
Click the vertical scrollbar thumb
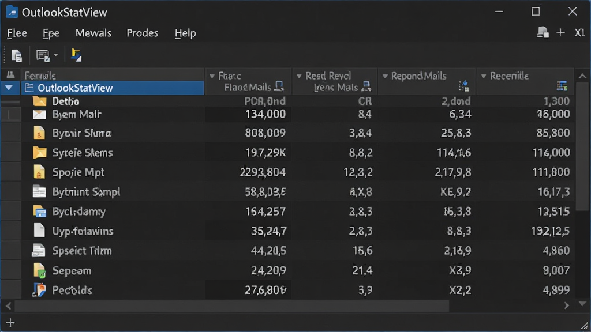[583, 147]
